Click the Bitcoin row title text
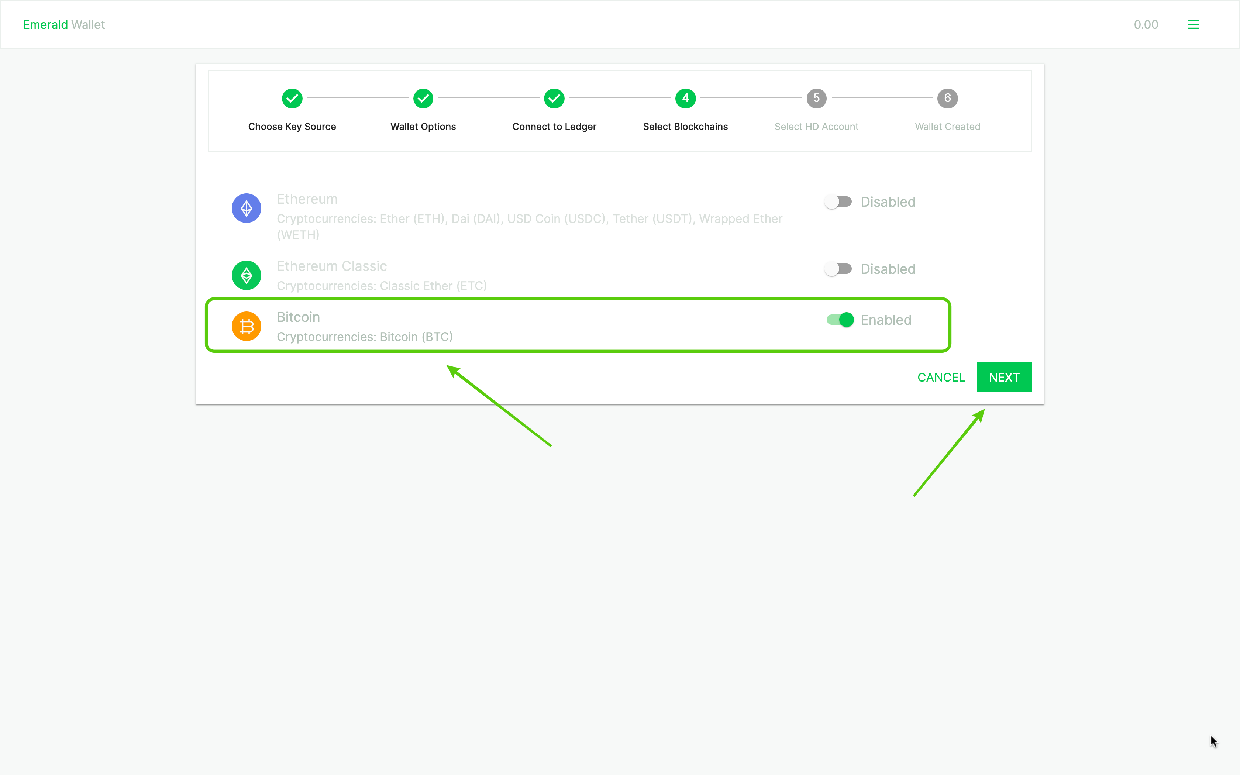Viewport: 1240px width, 775px height. [298, 317]
